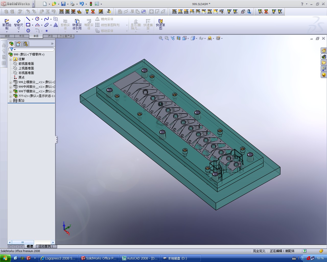
Task: Expand the 777<2> component node
Action: click(x=10, y=96)
